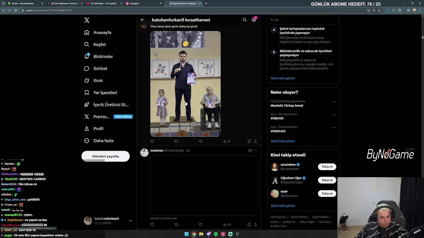
Task: Open File Explorer from the taskbar
Action: [201, 234]
